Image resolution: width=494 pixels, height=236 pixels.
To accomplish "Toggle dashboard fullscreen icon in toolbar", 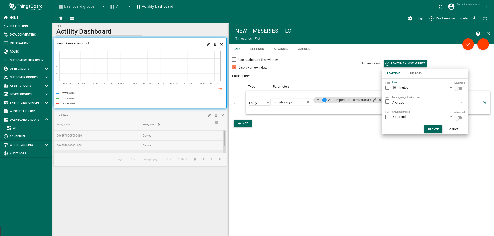I will pos(485,19).
